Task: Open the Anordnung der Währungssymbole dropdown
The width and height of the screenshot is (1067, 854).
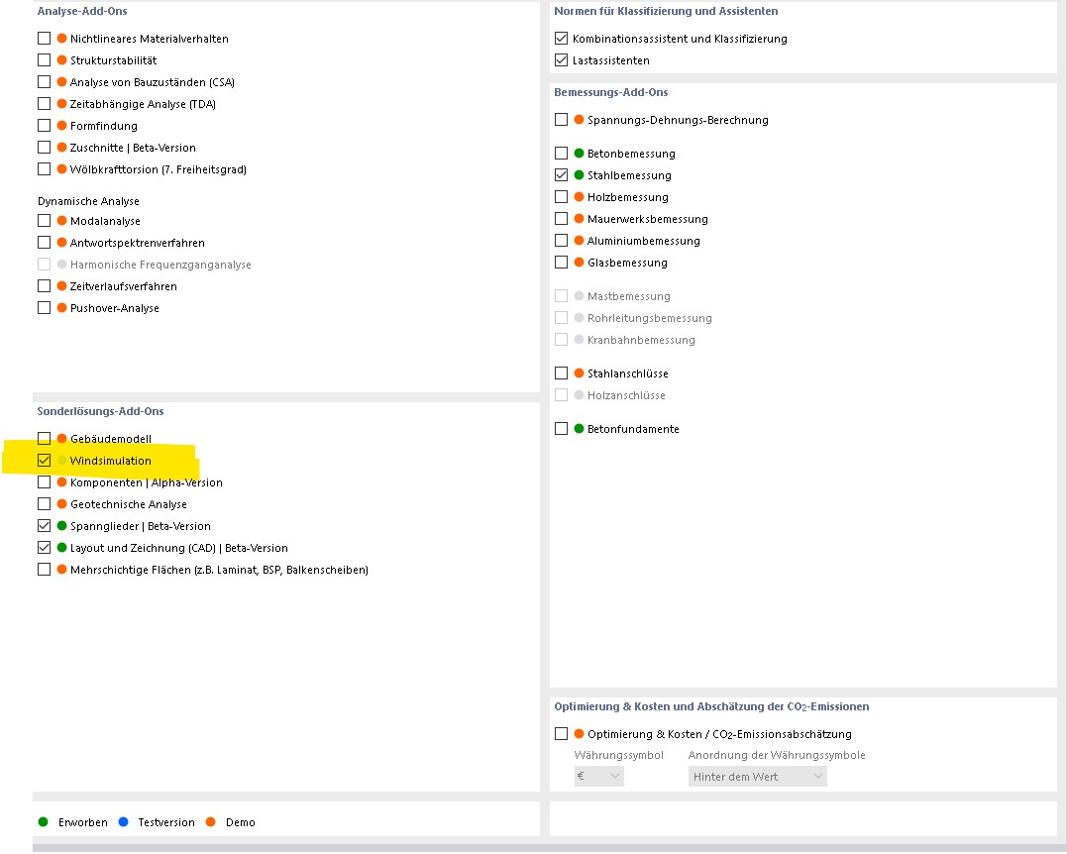Action: pyautogui.click(x=757, y=777)
